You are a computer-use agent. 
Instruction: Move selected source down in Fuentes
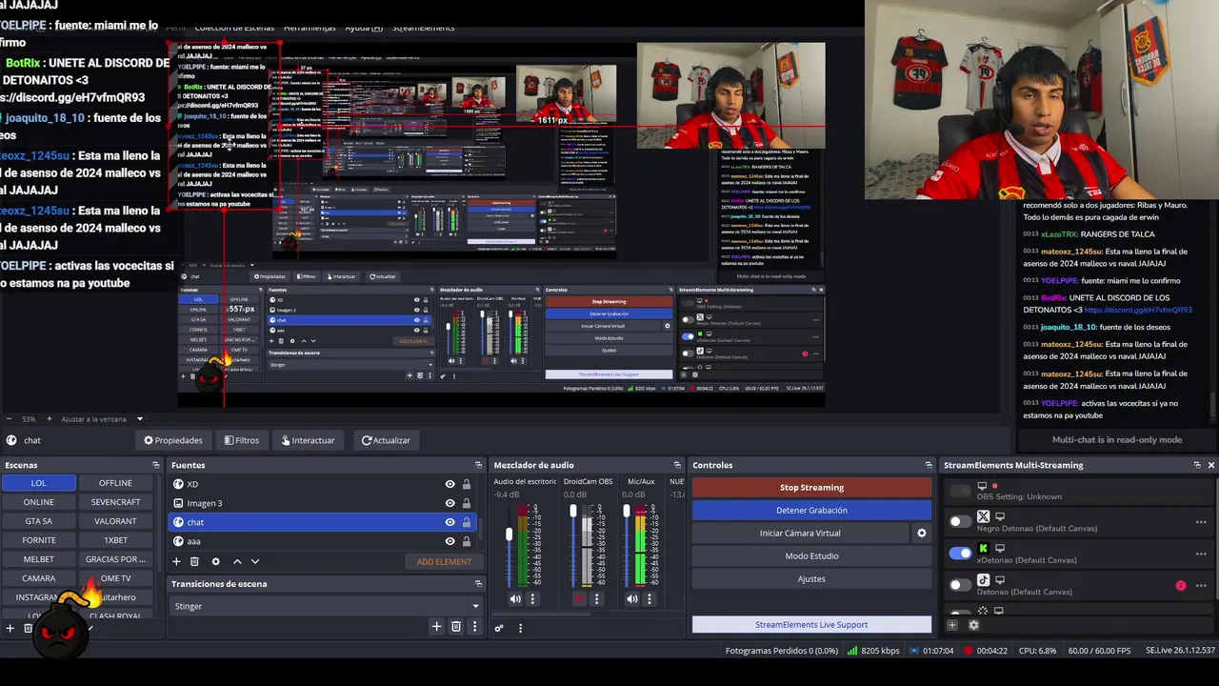pyautogui.click(x=254, y=561)
